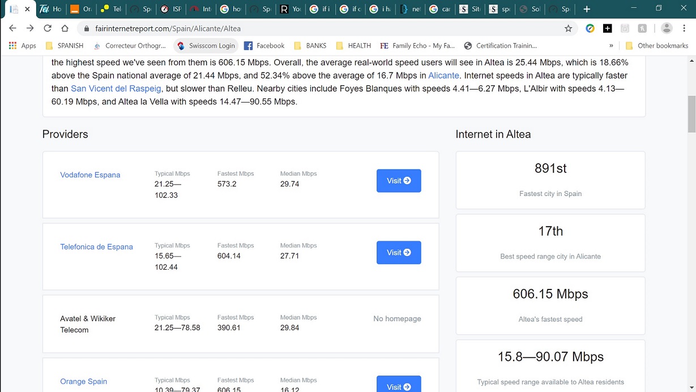Image resolution: width=696 pixels, height=392 pixels.
Task: Open the Orange Spain provider link
Action: click(83, 382)
